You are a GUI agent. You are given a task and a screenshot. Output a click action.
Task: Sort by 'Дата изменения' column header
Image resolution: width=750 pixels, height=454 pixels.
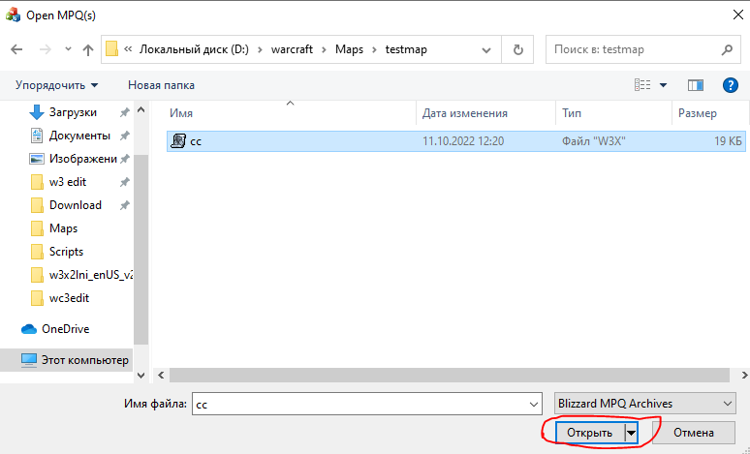464,113
